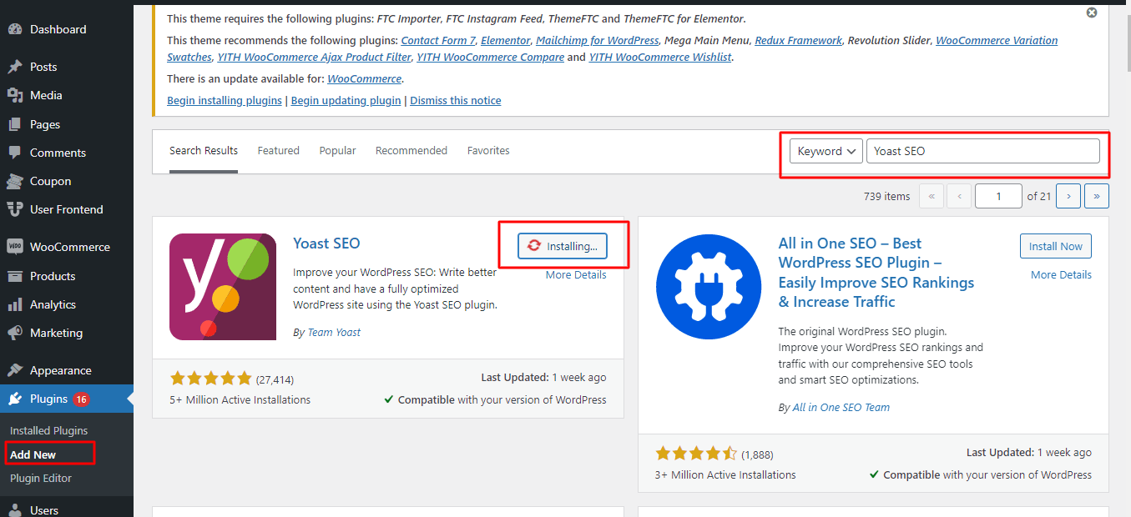Switch to Featured tab

278,151
